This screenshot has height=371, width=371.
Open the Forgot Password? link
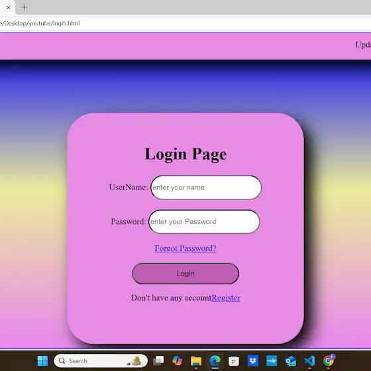pos(185,248)
